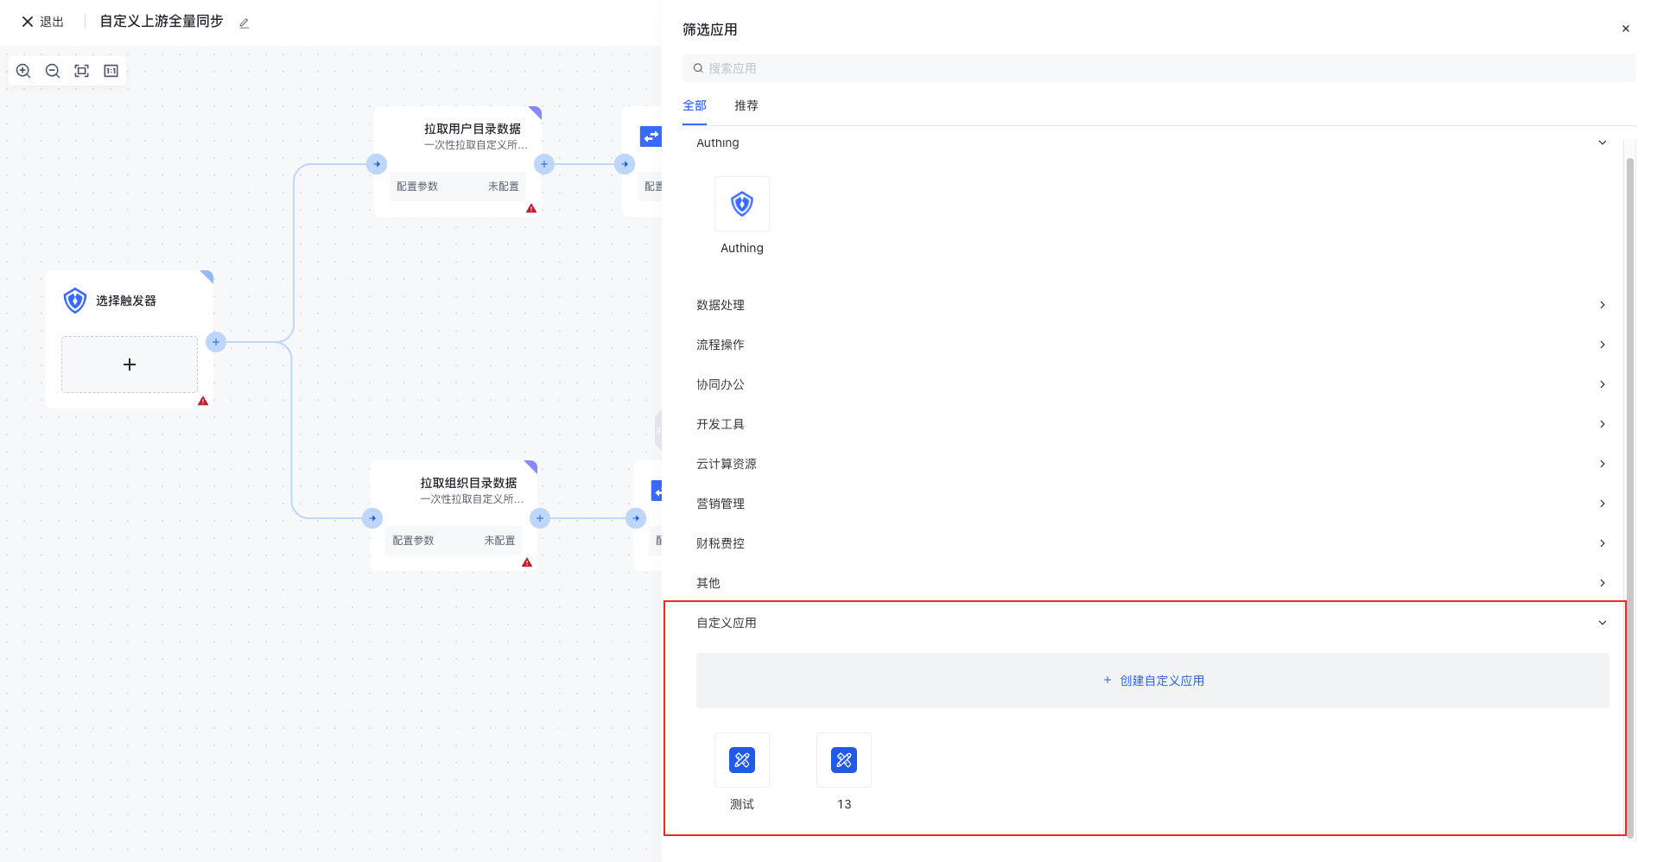This screenshot has height=862, width=1657.
Task: Click the fit-to-screen canvas icon
Action: point(82,71)
